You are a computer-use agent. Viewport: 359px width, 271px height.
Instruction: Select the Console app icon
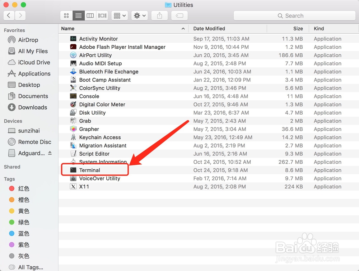tap(73, 96)
